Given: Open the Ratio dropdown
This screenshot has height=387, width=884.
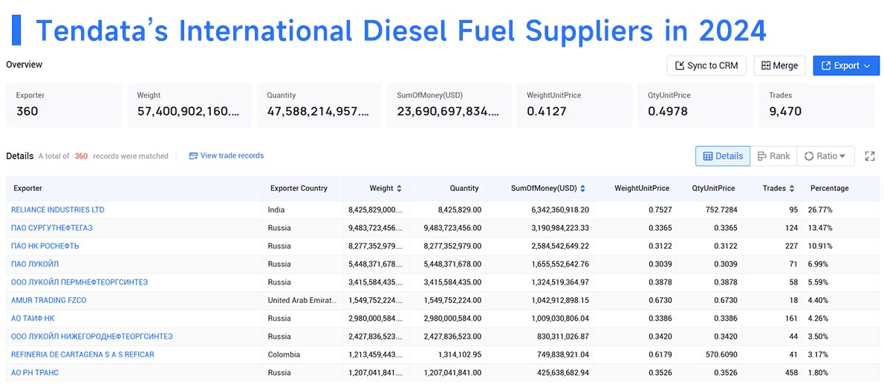Looking at the screenshot, I should 825,156.
